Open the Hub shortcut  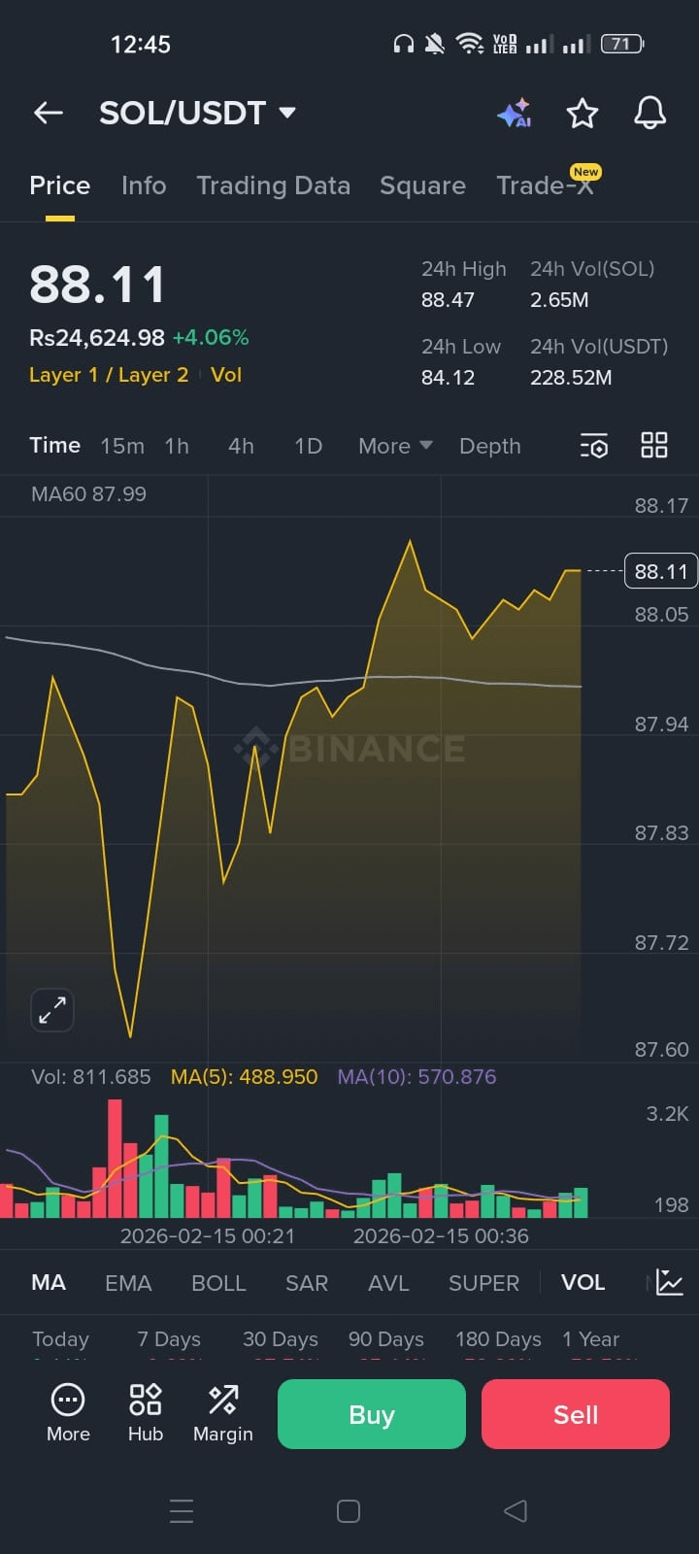point(146,1413)
